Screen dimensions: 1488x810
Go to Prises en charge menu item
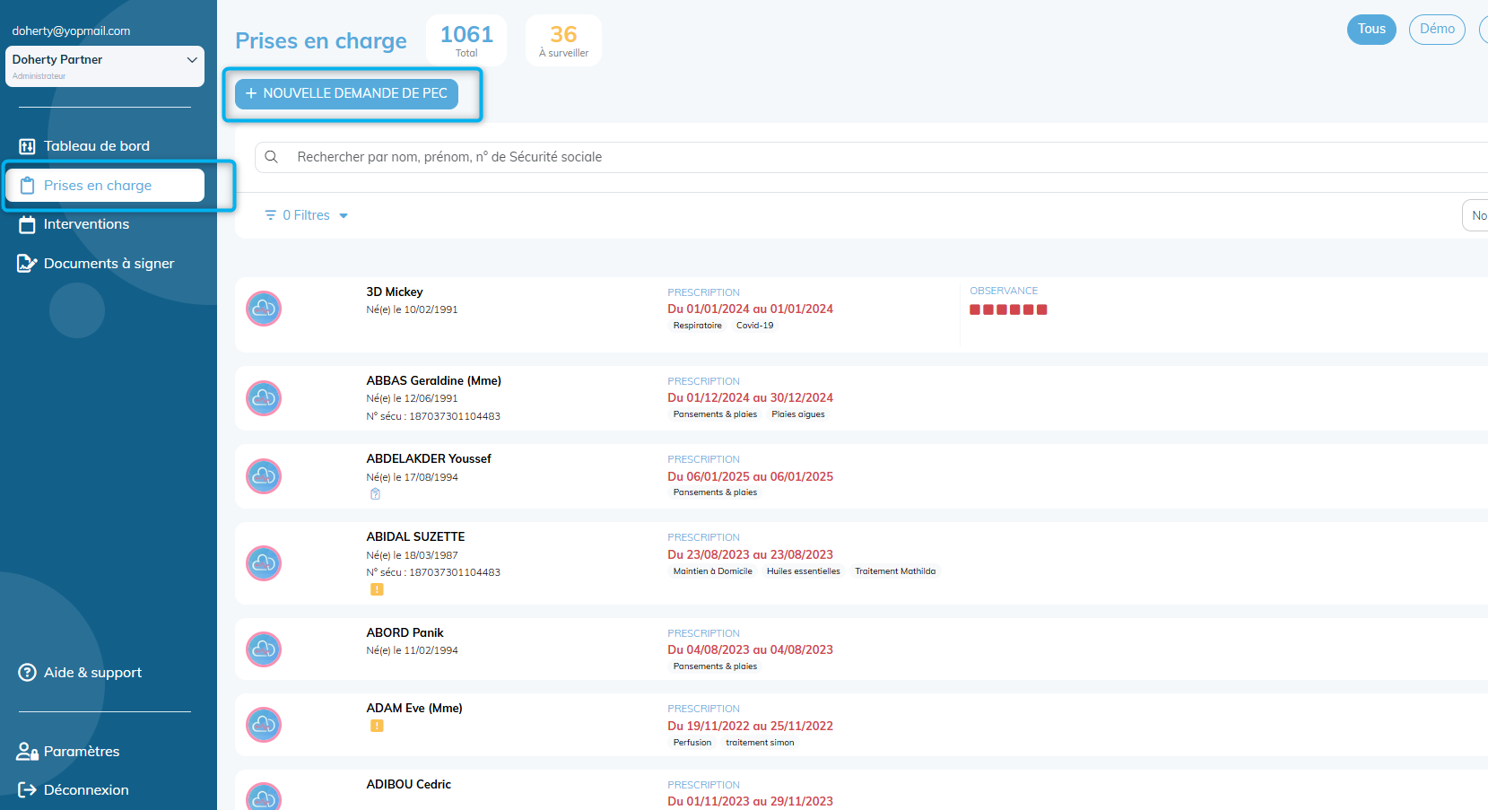(105, 186)
